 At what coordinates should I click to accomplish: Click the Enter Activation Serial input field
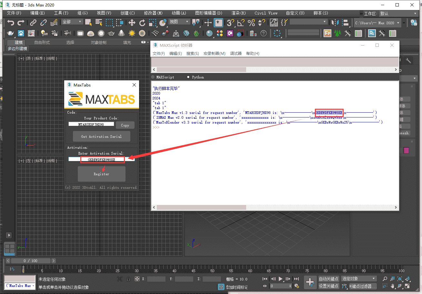[x=101, y=159]
